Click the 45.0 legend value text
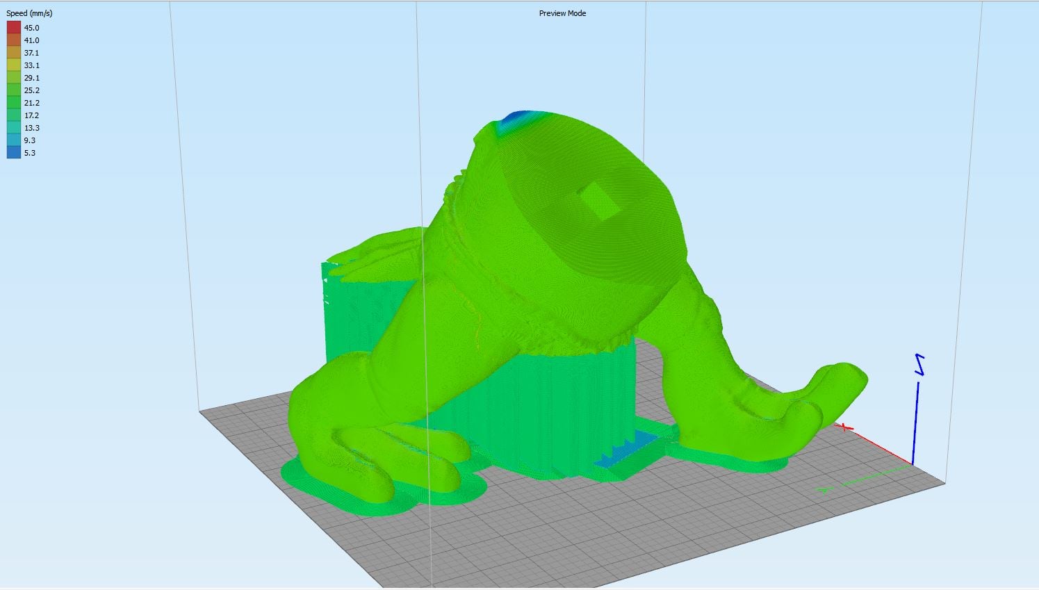Viewport: 1039px width, 590px height. pyautogui.click(x=31, y=28)
